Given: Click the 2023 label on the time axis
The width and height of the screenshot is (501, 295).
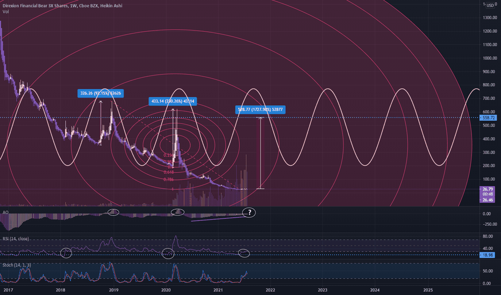Looking at the screenshot, I should click(x=323, y=290).
